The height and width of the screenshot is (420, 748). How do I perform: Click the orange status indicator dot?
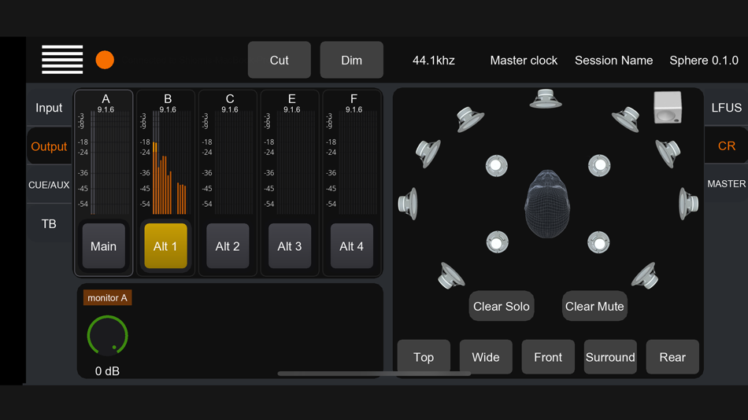105,60
